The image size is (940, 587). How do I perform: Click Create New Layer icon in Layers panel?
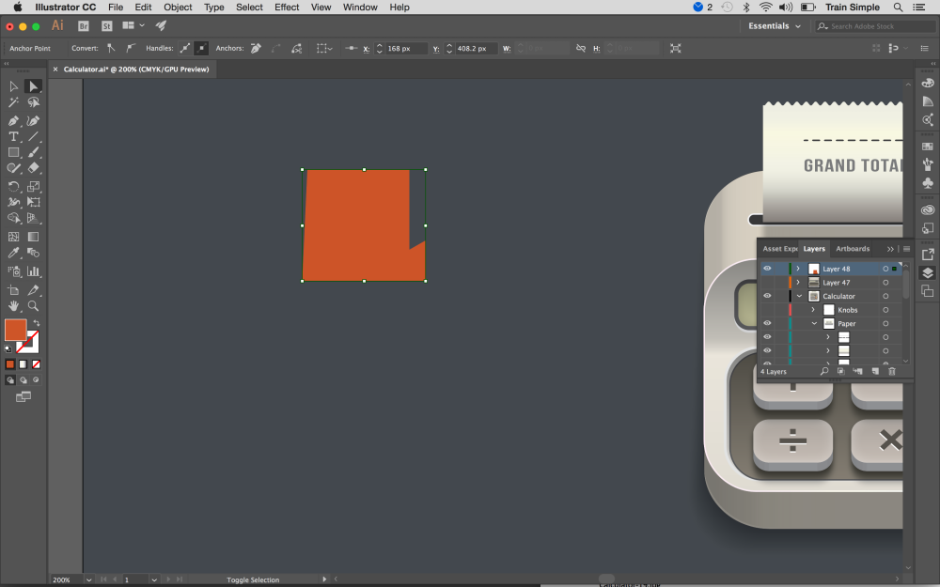pyautogui.click(x=874, y=371)
